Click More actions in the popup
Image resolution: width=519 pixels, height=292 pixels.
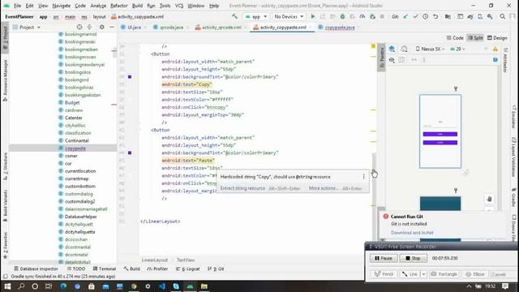323,188
